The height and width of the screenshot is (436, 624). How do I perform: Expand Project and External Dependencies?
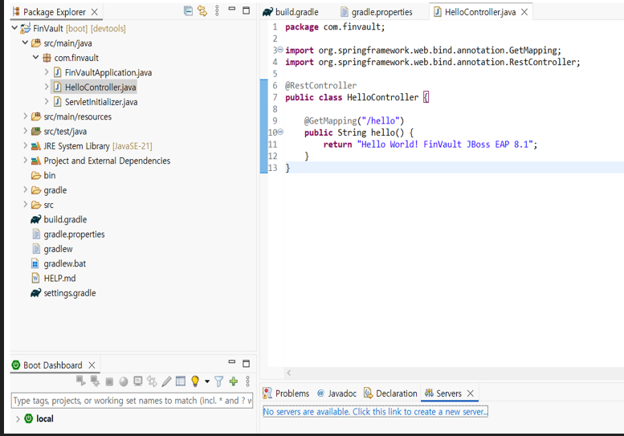(x=26, y=161)
